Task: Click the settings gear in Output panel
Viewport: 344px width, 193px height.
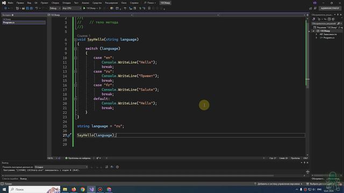Action: point(117,167)
